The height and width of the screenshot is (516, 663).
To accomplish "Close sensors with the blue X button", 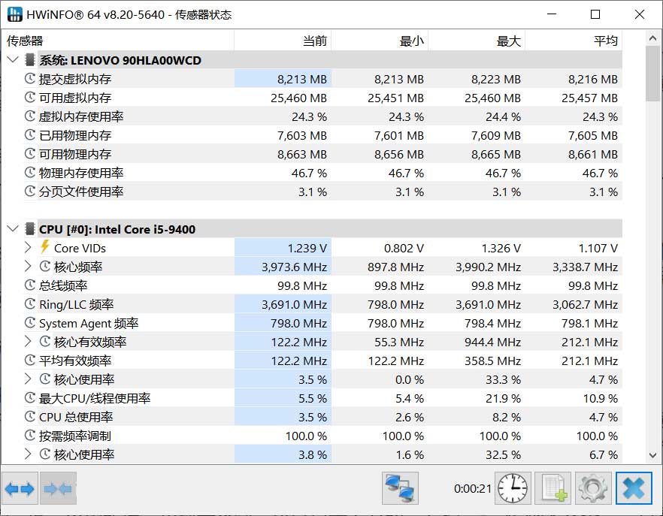I will [x=634, y=488].
